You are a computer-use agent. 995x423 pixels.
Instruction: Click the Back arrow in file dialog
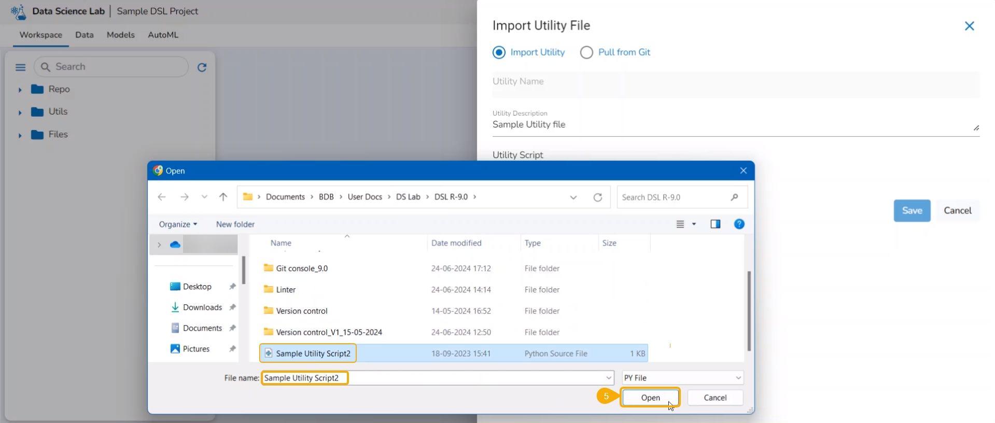[162, 197]
